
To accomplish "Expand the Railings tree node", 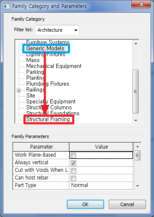I will click(x=19, y=90).
